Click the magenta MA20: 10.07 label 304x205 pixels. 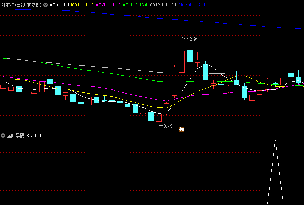pyautogui.click(x=108, y=5)
